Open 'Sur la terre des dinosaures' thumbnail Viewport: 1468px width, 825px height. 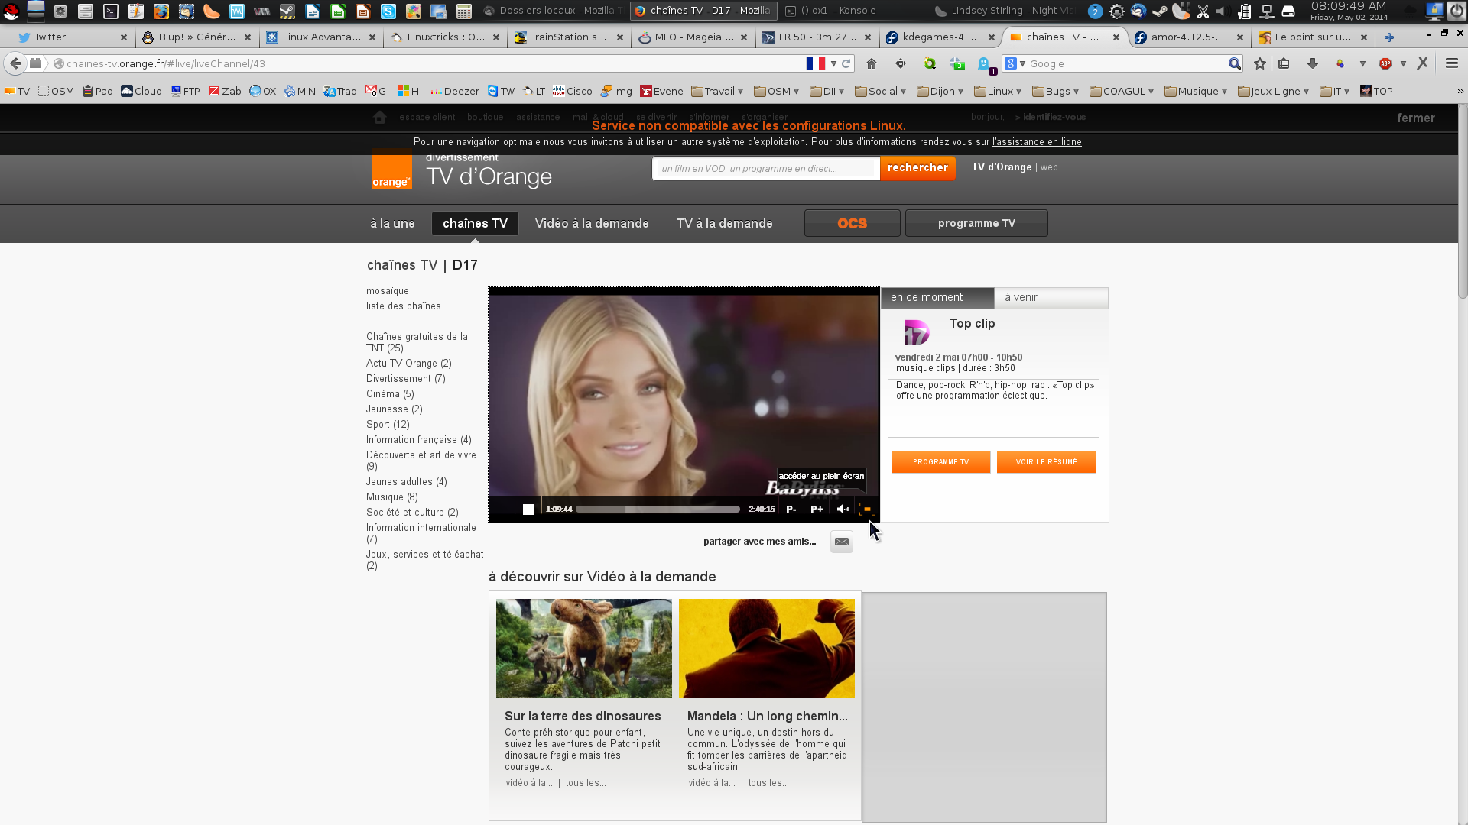[584, 649]
